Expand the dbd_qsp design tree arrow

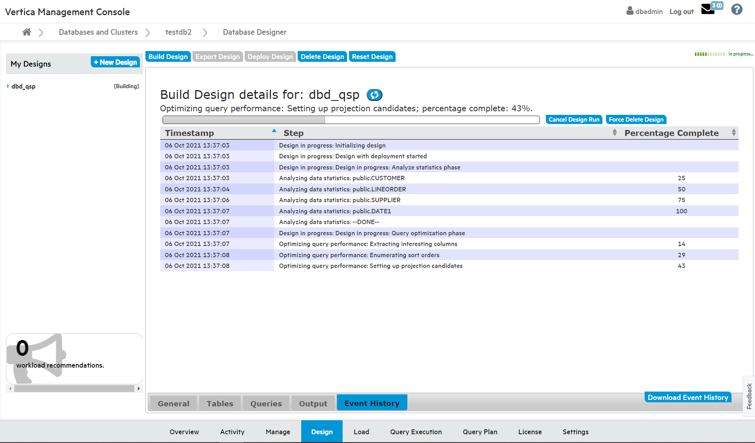[x=8, y=86]
